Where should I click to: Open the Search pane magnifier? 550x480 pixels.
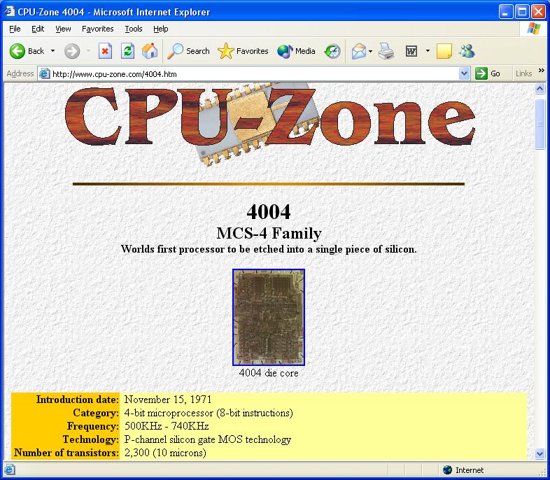coord(188,51)
